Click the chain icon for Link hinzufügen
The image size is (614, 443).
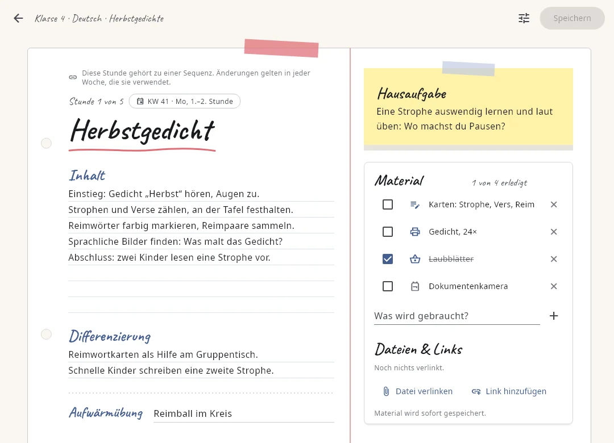(476, 391)
